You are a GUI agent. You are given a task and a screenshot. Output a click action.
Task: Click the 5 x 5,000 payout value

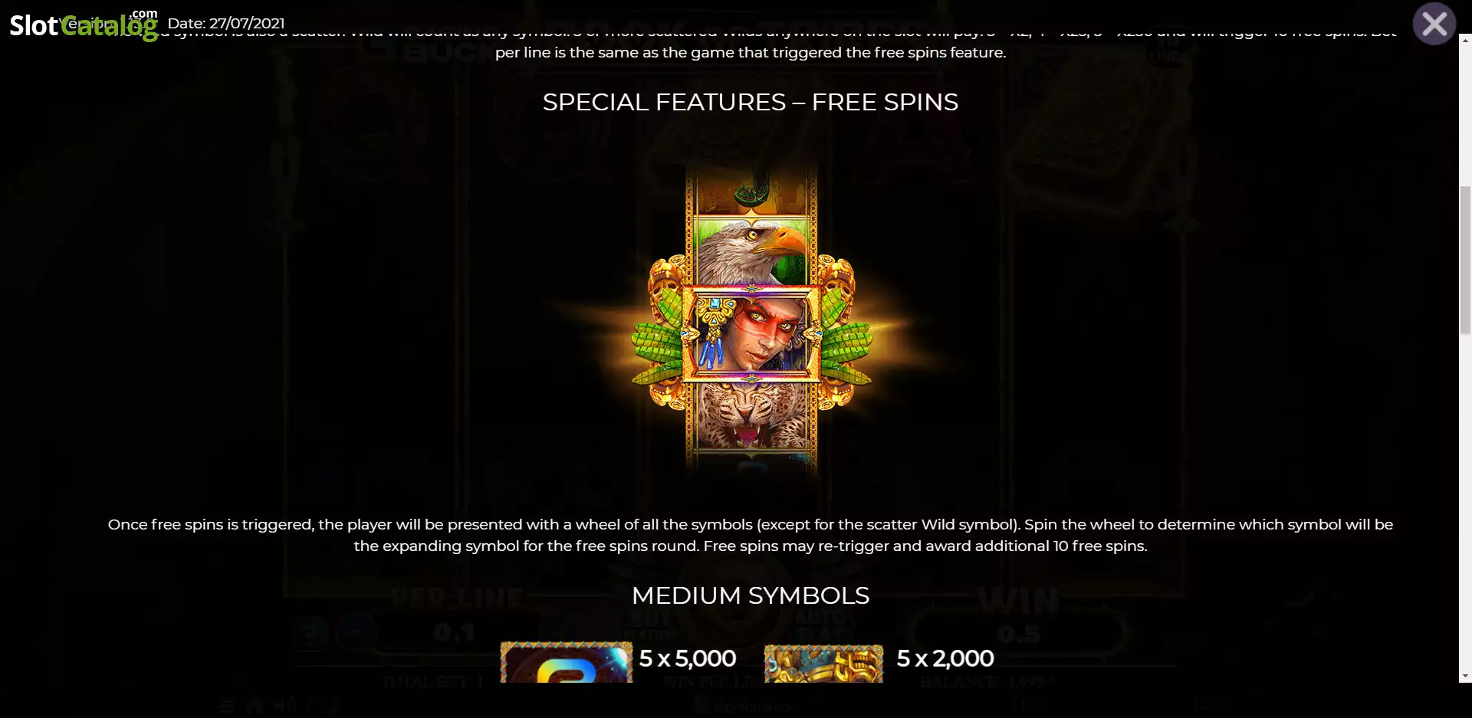pyautogui.click(x=688, y=658)
